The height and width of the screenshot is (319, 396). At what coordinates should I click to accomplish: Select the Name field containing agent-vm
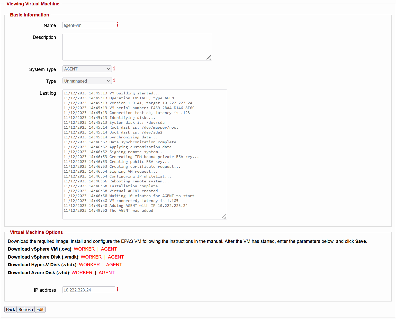(88, 25)
